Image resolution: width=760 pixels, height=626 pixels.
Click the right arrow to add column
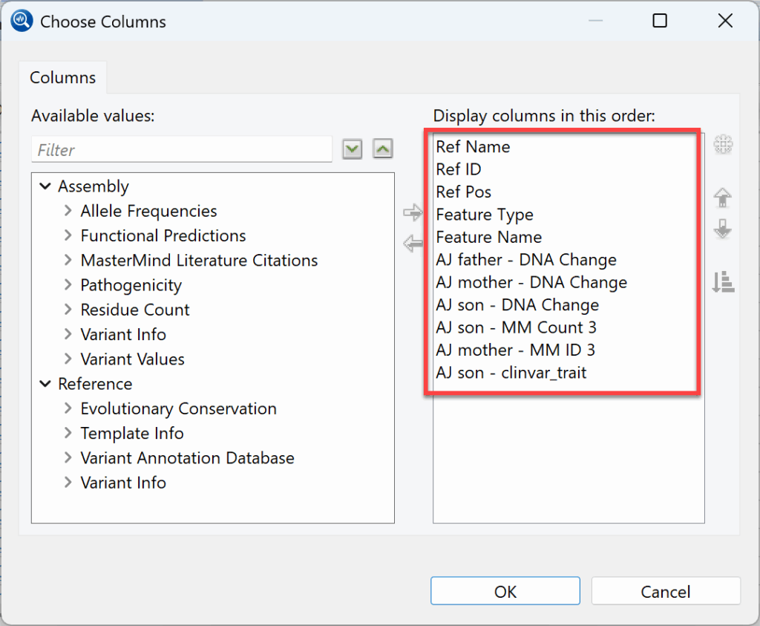click(413, 212)
